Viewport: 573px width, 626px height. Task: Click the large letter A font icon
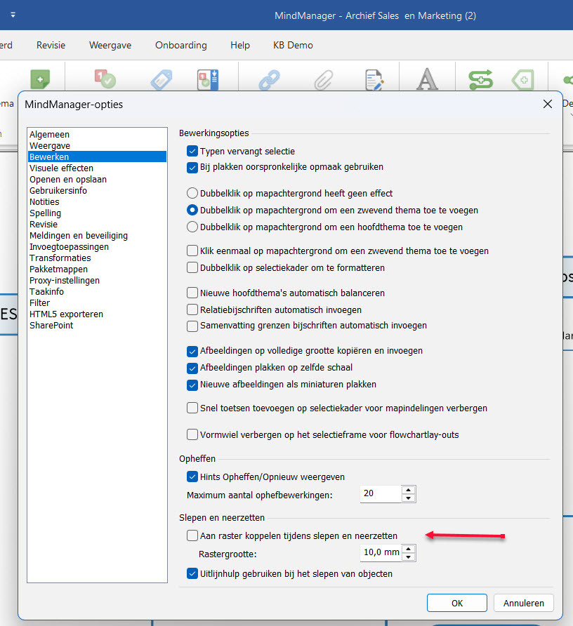pos(427,79)
